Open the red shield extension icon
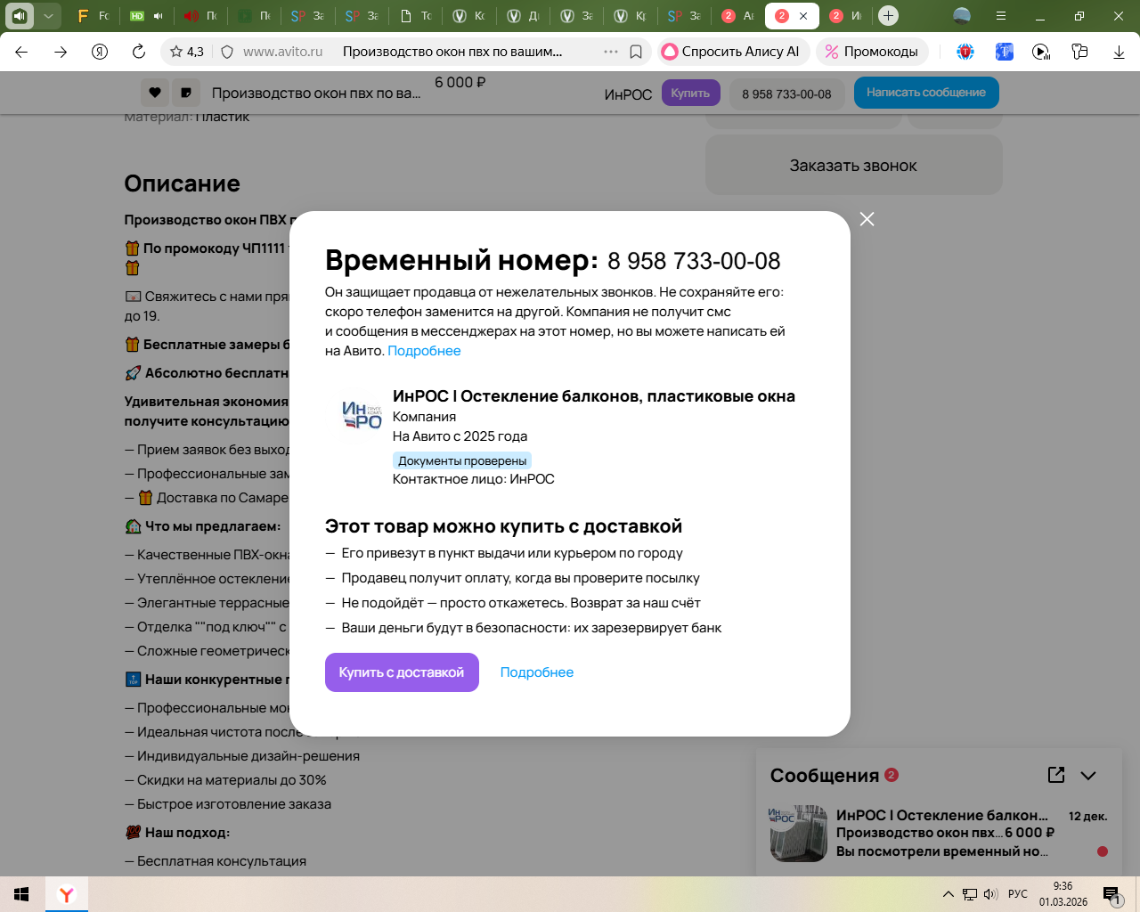The image size is (1140, 912). 965,52
